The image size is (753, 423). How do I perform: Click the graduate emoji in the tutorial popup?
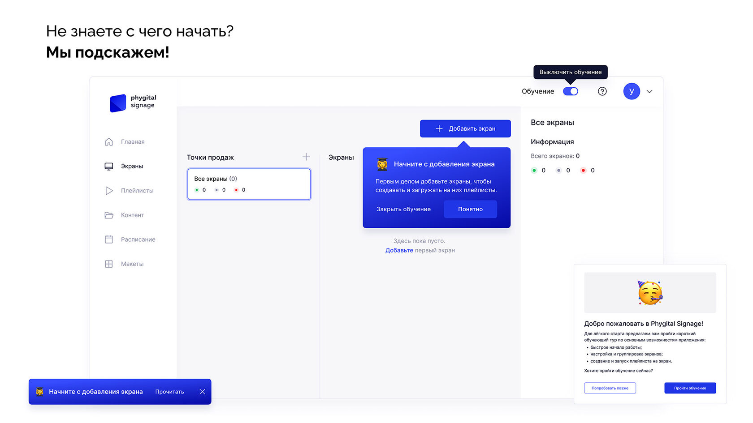382,164
